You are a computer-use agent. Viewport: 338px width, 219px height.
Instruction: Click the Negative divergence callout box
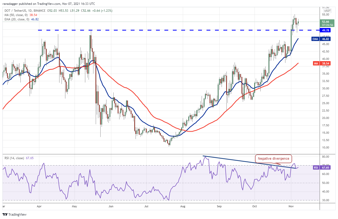(273, 158)
